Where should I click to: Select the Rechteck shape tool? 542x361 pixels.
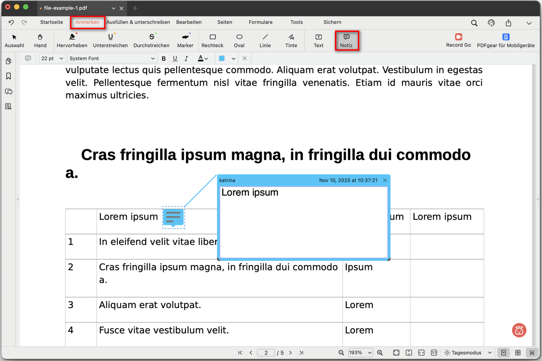tap(212, 40)
